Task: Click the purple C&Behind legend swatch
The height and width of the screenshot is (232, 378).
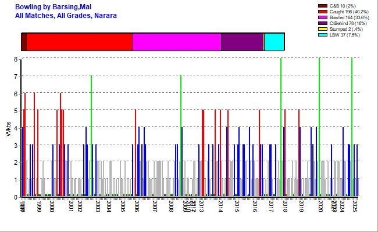Action: [322, 23]
